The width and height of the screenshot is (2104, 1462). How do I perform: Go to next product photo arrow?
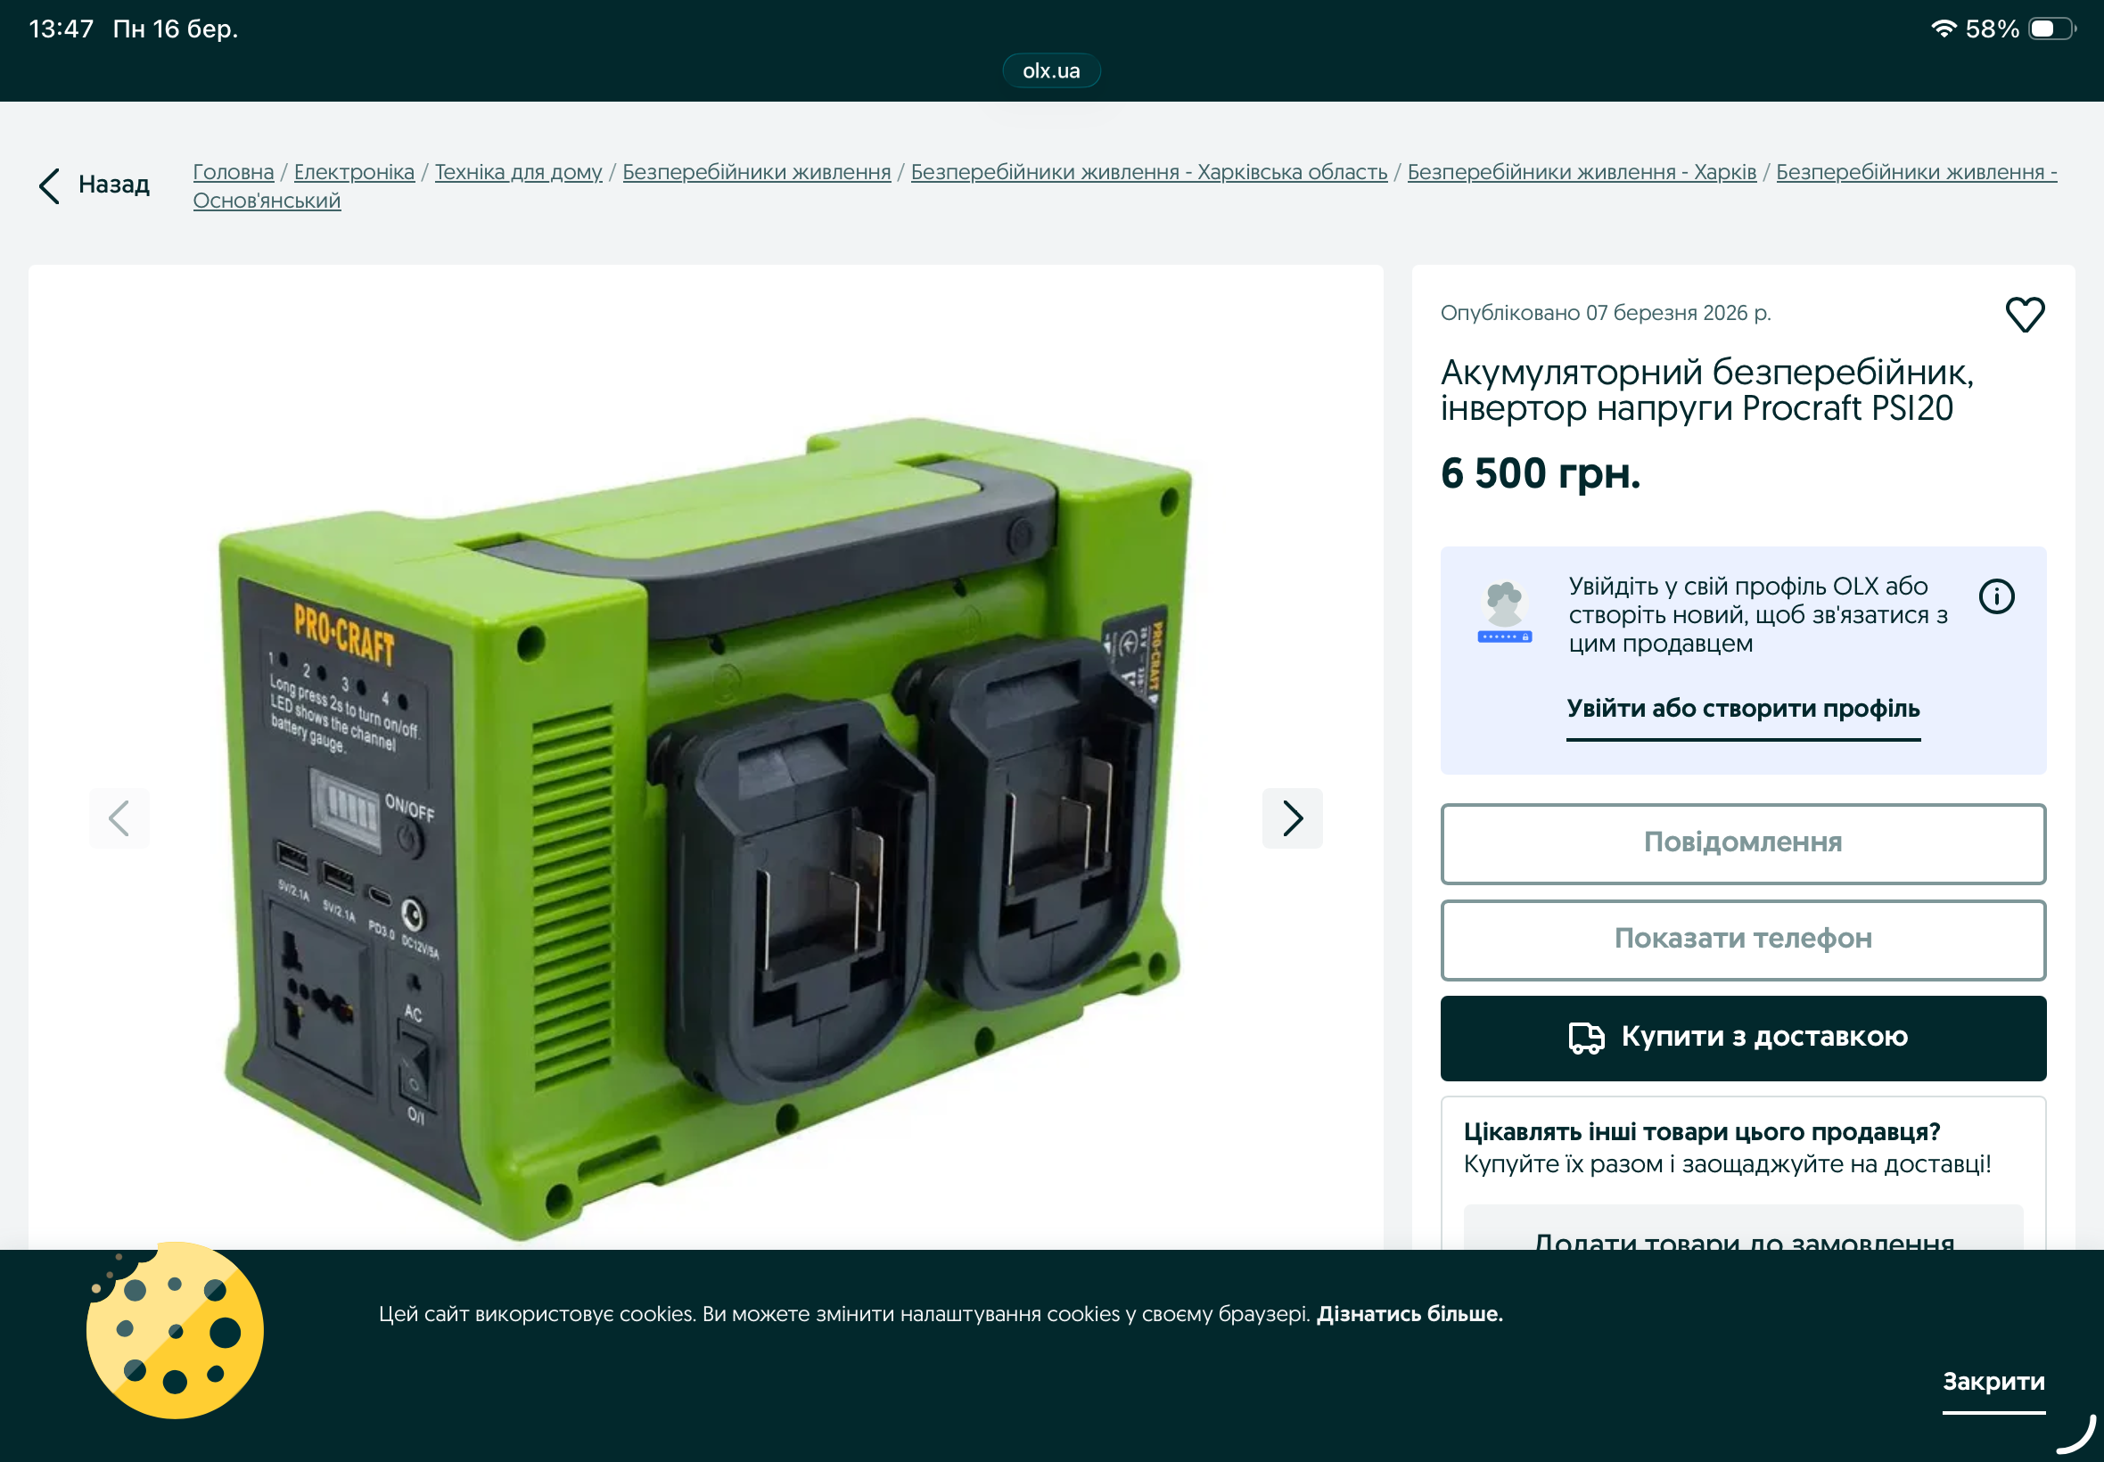(1292, 818)
